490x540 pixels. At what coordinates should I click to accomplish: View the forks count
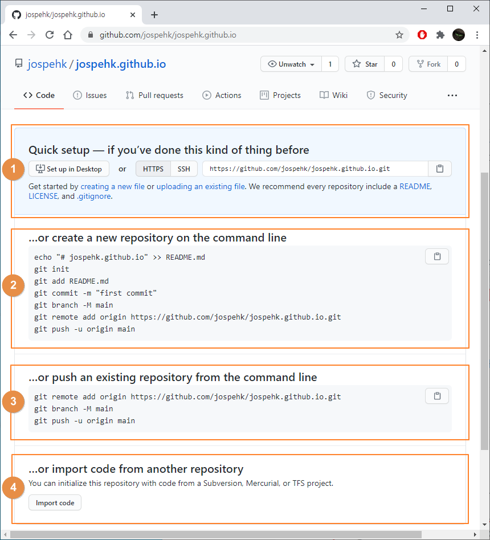(456, 64)
